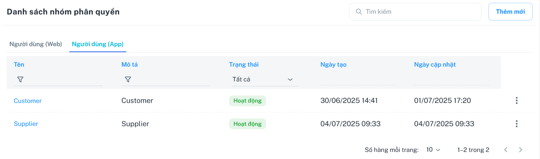540x159 pixels.
Task: Click the filter icon under Tên column
Action: [20, 80]
